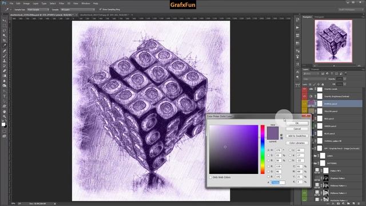Image resolution: width=366 pixels, height=206 pixels.
Task: Open the Window menu
Action: (x=86, y=3)
